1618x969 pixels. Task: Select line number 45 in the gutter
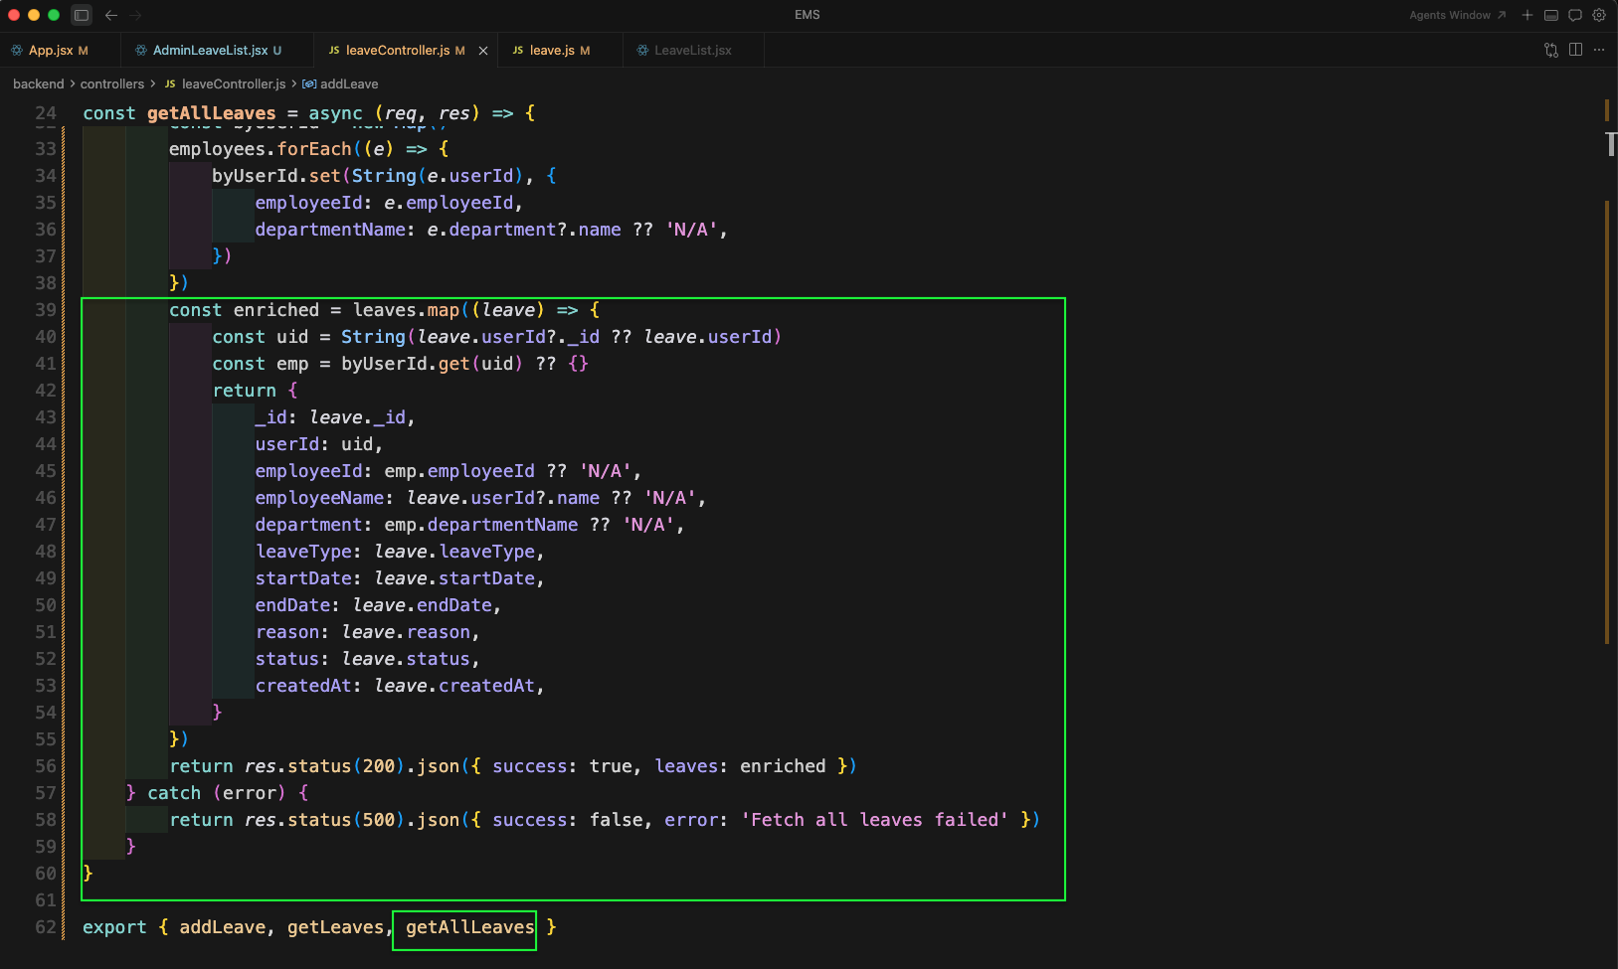coord(46,471)
